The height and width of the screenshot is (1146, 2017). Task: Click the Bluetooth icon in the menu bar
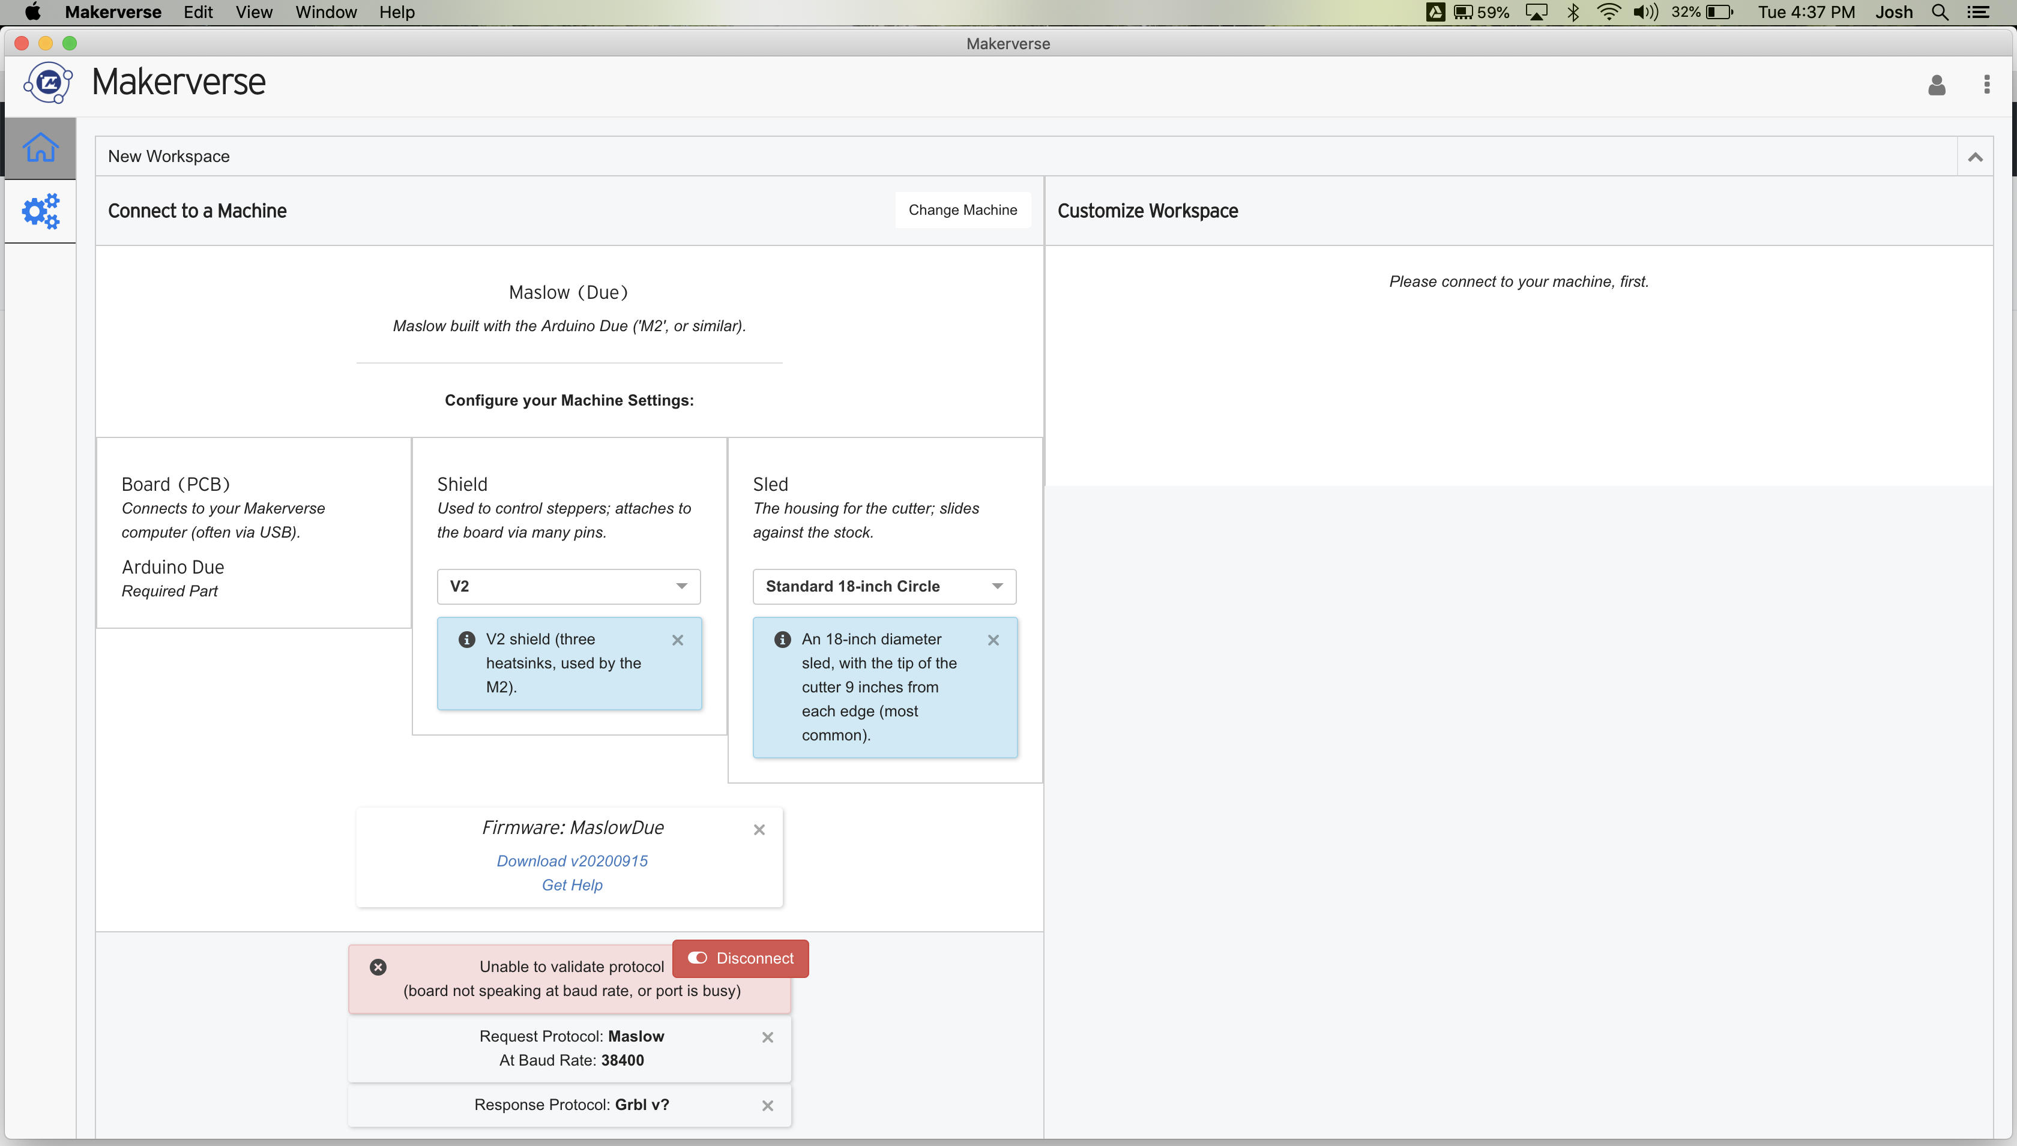(x=1573, y=12)
